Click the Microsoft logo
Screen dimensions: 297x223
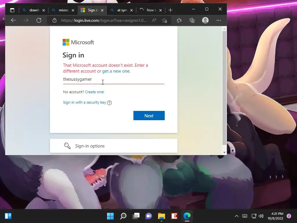pyautogui.click(x=78, y=42)
